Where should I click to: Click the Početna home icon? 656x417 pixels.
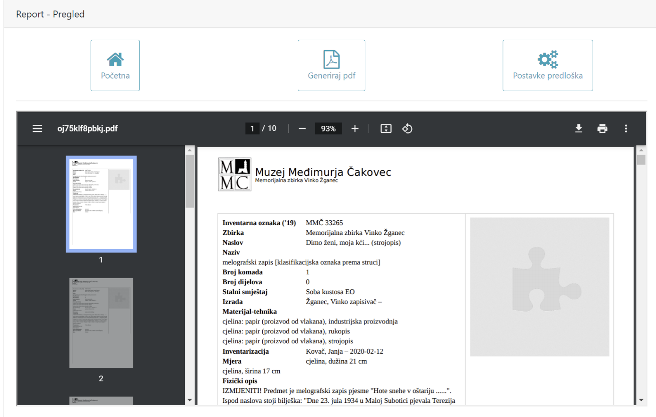(115, 59)
